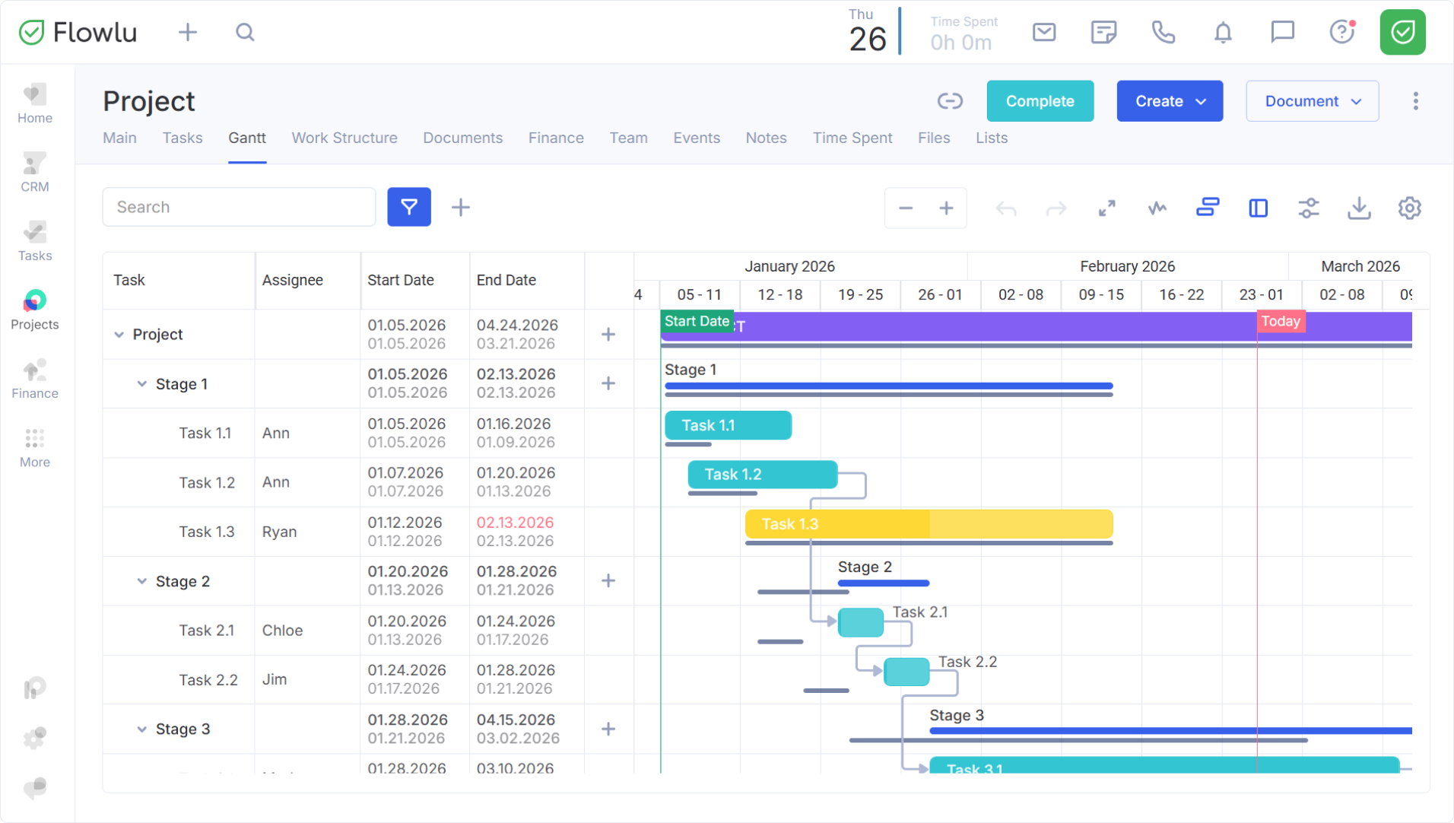Click the download export icon
Viewport: 1454px width, 823px height.
click(1358, 208)
